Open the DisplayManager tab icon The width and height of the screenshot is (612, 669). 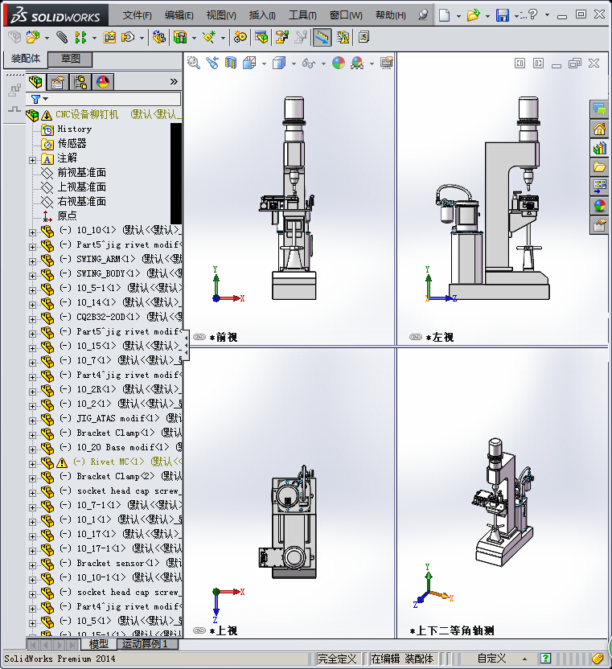[x=103, y=81]
